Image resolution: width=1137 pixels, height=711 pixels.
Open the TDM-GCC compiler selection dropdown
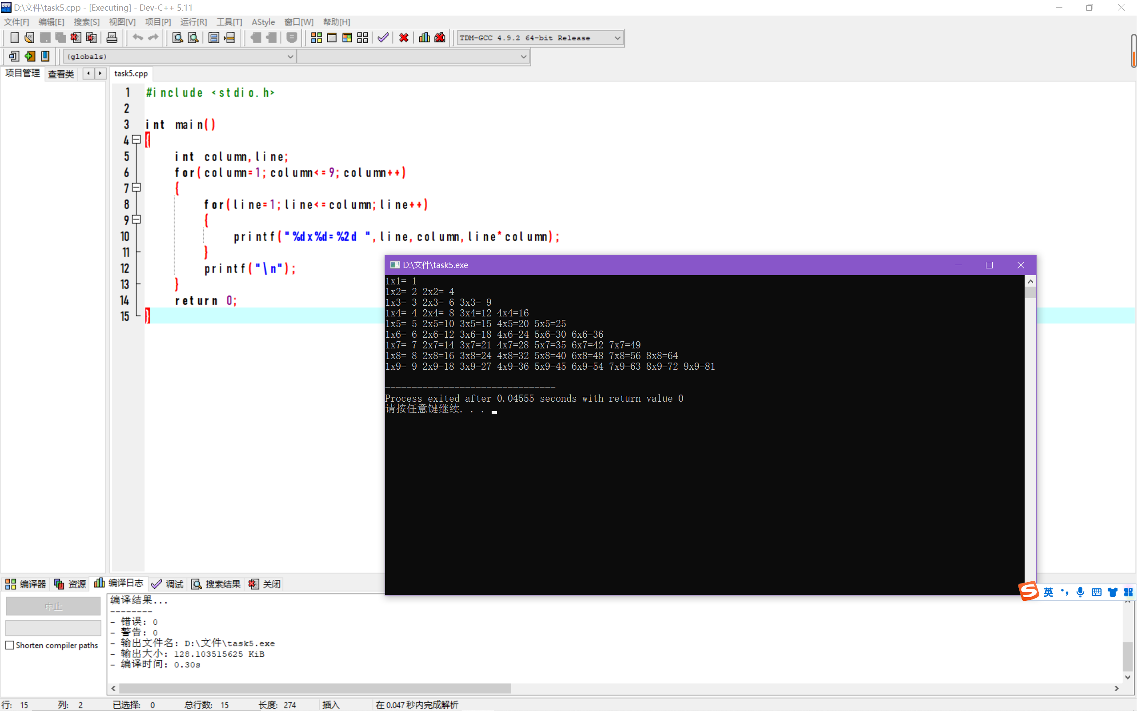[x=617, y=38]
